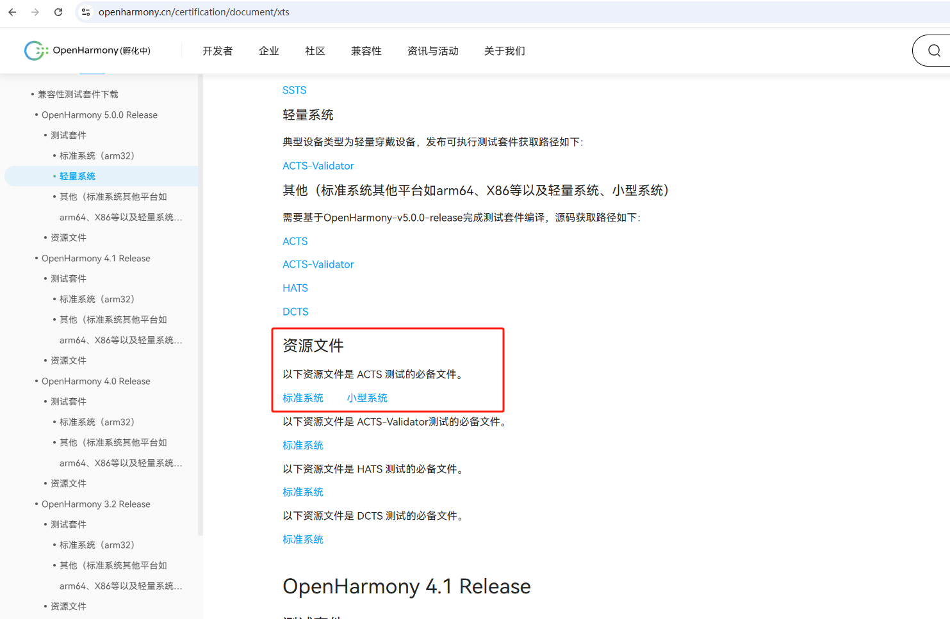Open the 开发者 menu

[x=218, y=51]
